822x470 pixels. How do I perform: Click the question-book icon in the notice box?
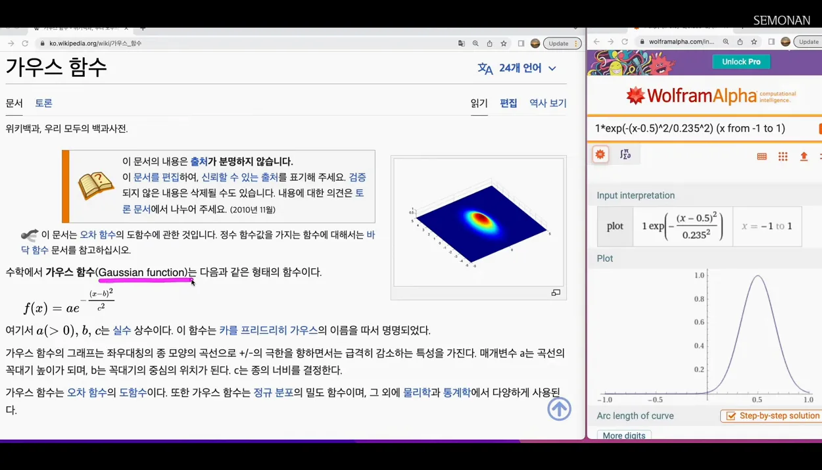96,187
